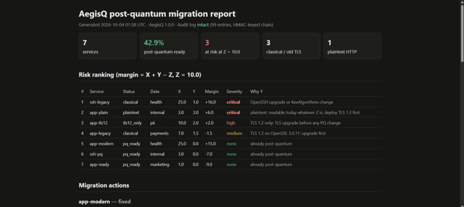This screenshot has height=207, width=464.
Task: Click the 'app-tls12' service name
Action: (x=98, y=123)
